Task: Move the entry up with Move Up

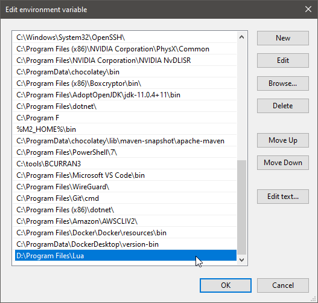Action: (283, 140)
